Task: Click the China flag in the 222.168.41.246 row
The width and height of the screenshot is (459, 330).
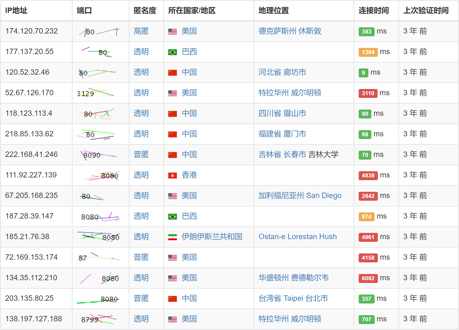Action: coord(172,155)
